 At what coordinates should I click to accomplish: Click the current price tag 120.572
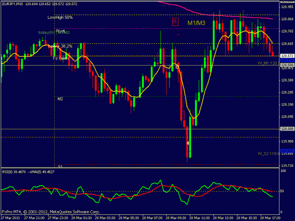[x=287, y=56]
